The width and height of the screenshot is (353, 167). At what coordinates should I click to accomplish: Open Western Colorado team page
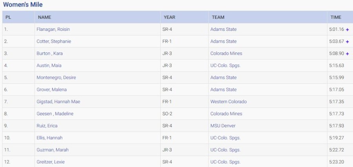(229, 102)
